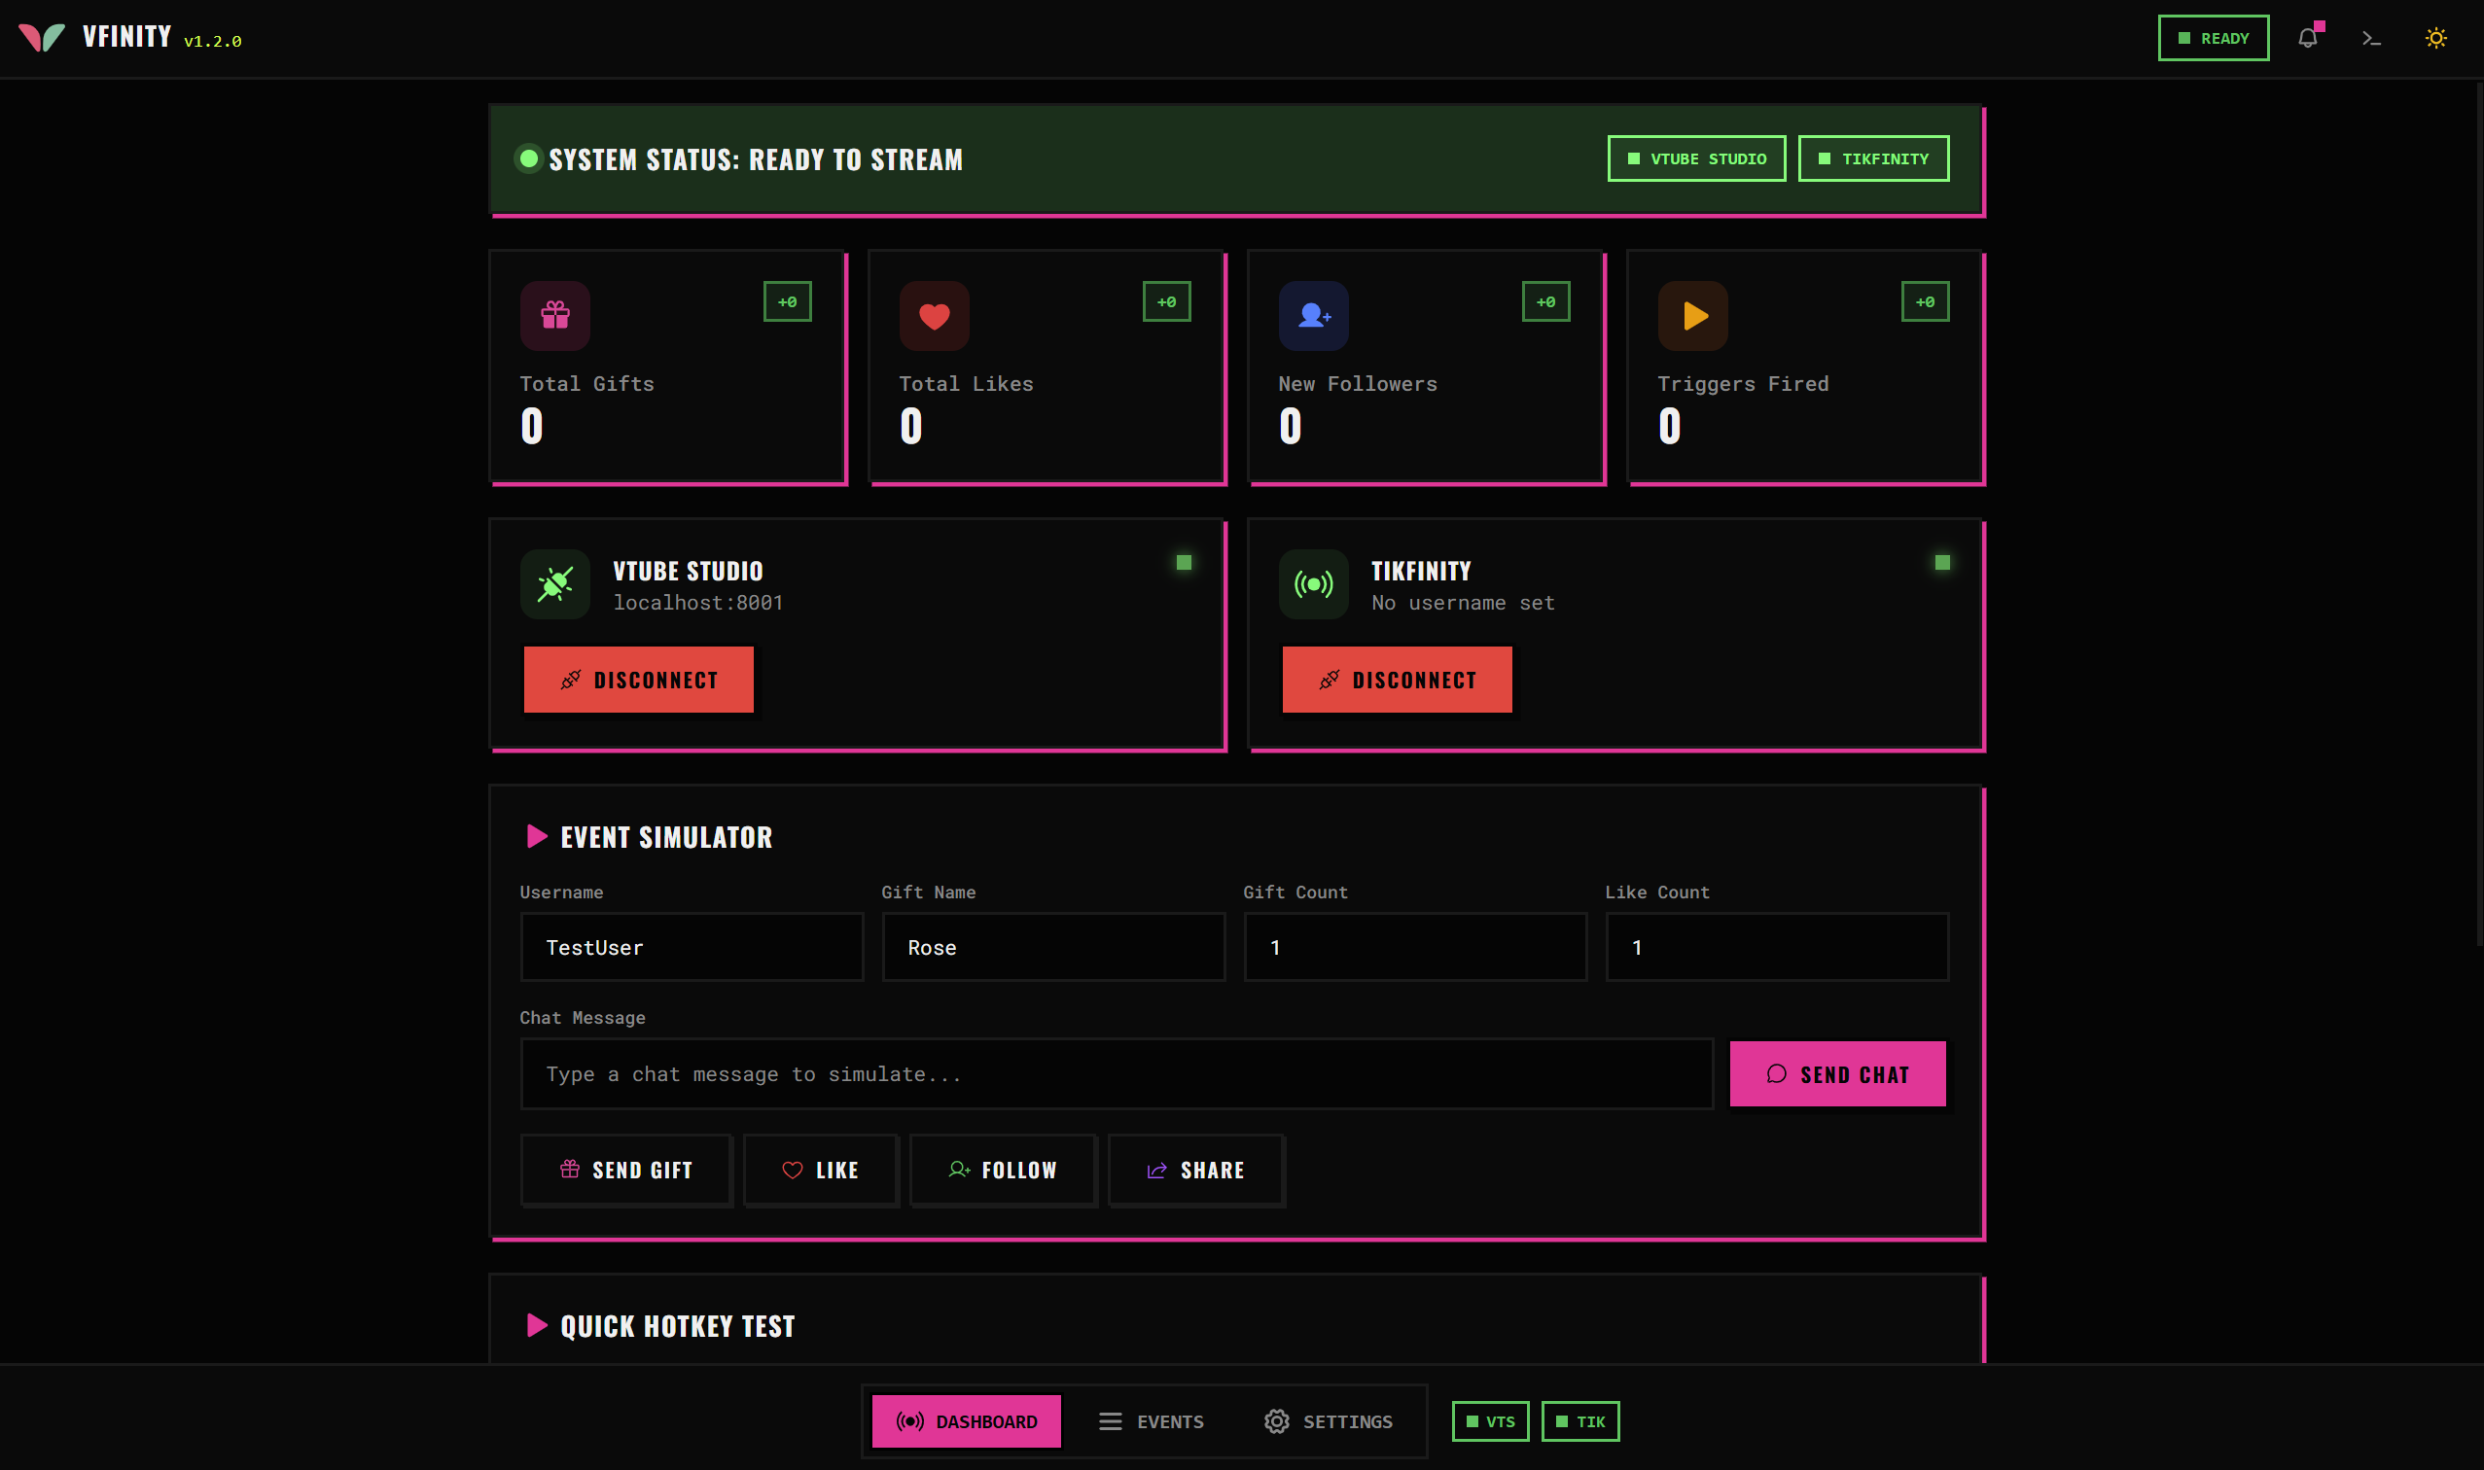Click the Triggers Fired play icon
2484x1470 pixels.
click(1692, 316)
